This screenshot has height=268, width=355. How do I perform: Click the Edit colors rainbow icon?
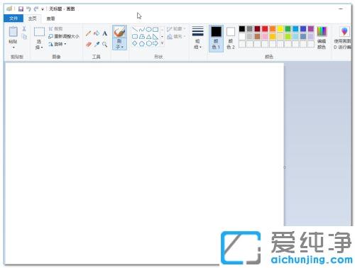322,31
